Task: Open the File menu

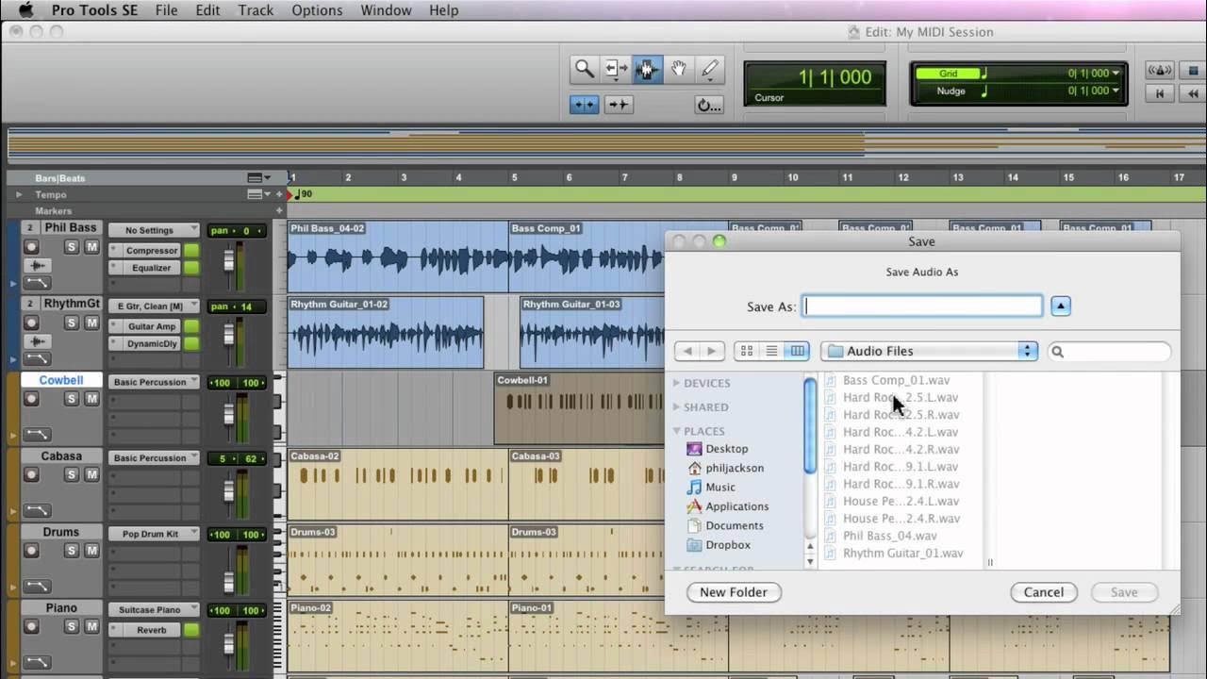Action: (x=166, y=10)
